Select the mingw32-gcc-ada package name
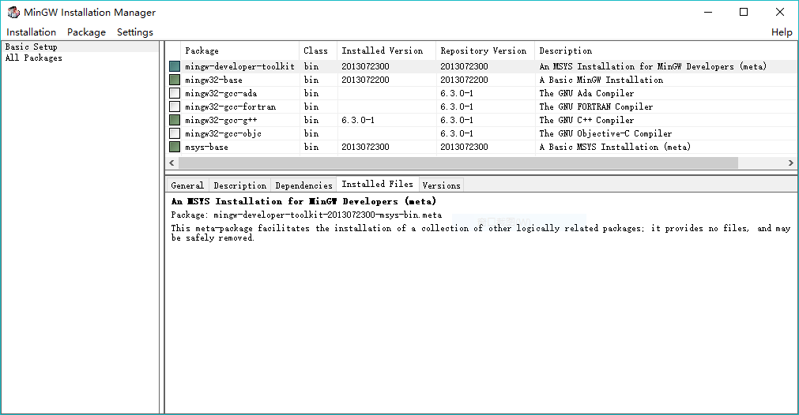The height and width of the screenshot is (415, 799). point(220,94)
